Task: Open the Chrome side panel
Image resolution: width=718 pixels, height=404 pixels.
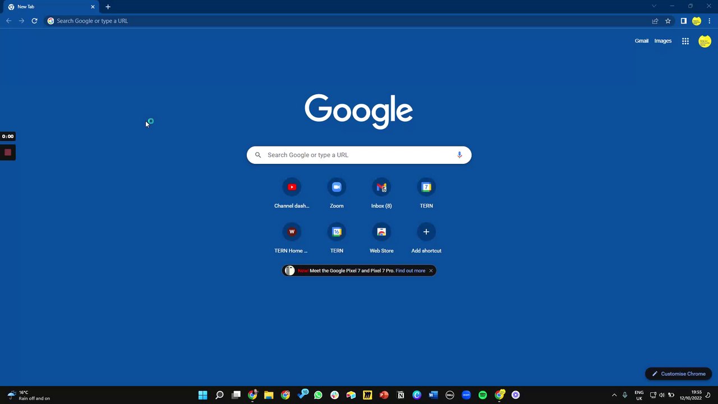Action: [683, 21]
